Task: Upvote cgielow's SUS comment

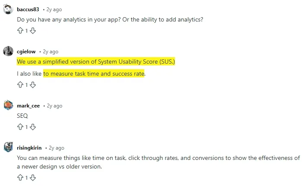Action: pos(20,85)
